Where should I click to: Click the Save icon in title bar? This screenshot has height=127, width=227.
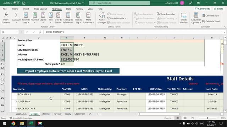click(24, 3)
